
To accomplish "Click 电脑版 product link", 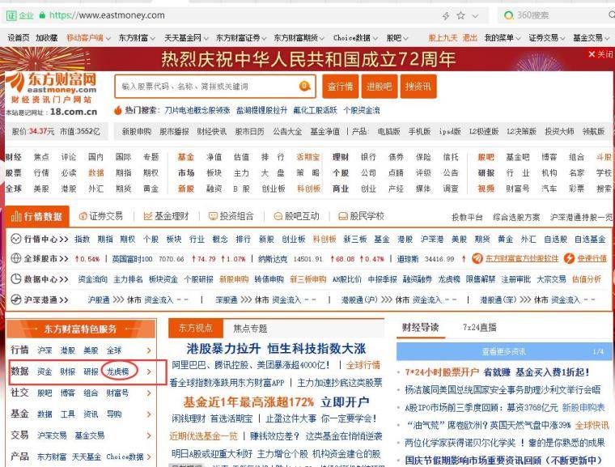I will click(388, 131).
